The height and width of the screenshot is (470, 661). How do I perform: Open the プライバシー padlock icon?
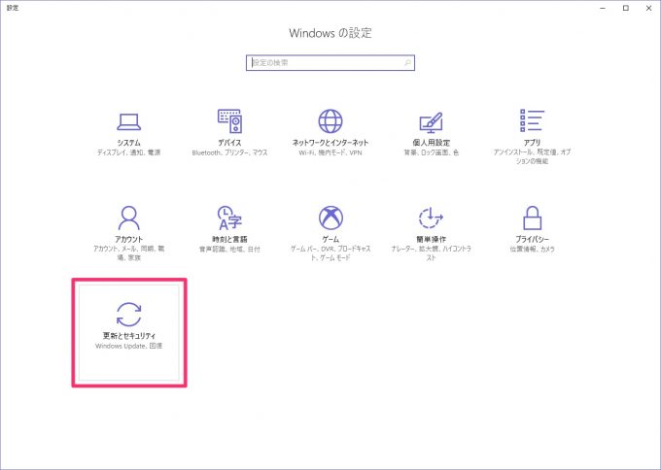[x=532, y=218]
